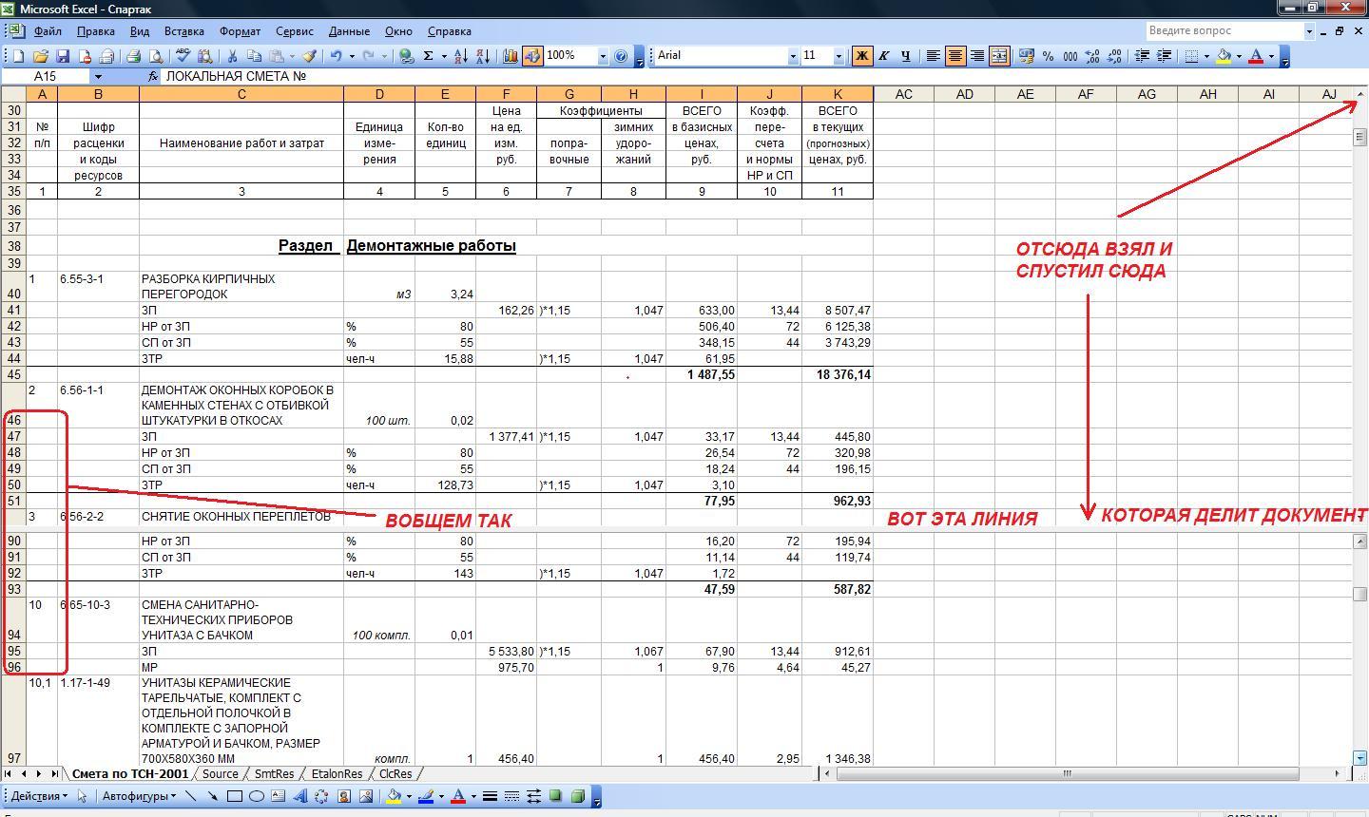Image resolution: width=1369 pixels, height=817 pixels.
Task: Click the AutoSum sigma icon
Action: (x=429, y=56)
